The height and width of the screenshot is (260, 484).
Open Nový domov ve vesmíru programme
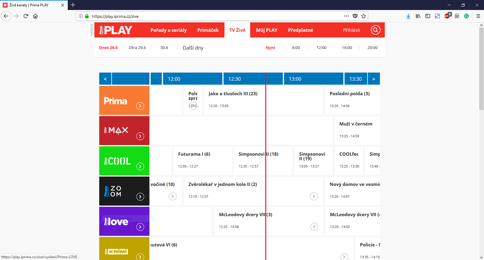[352, 191]
